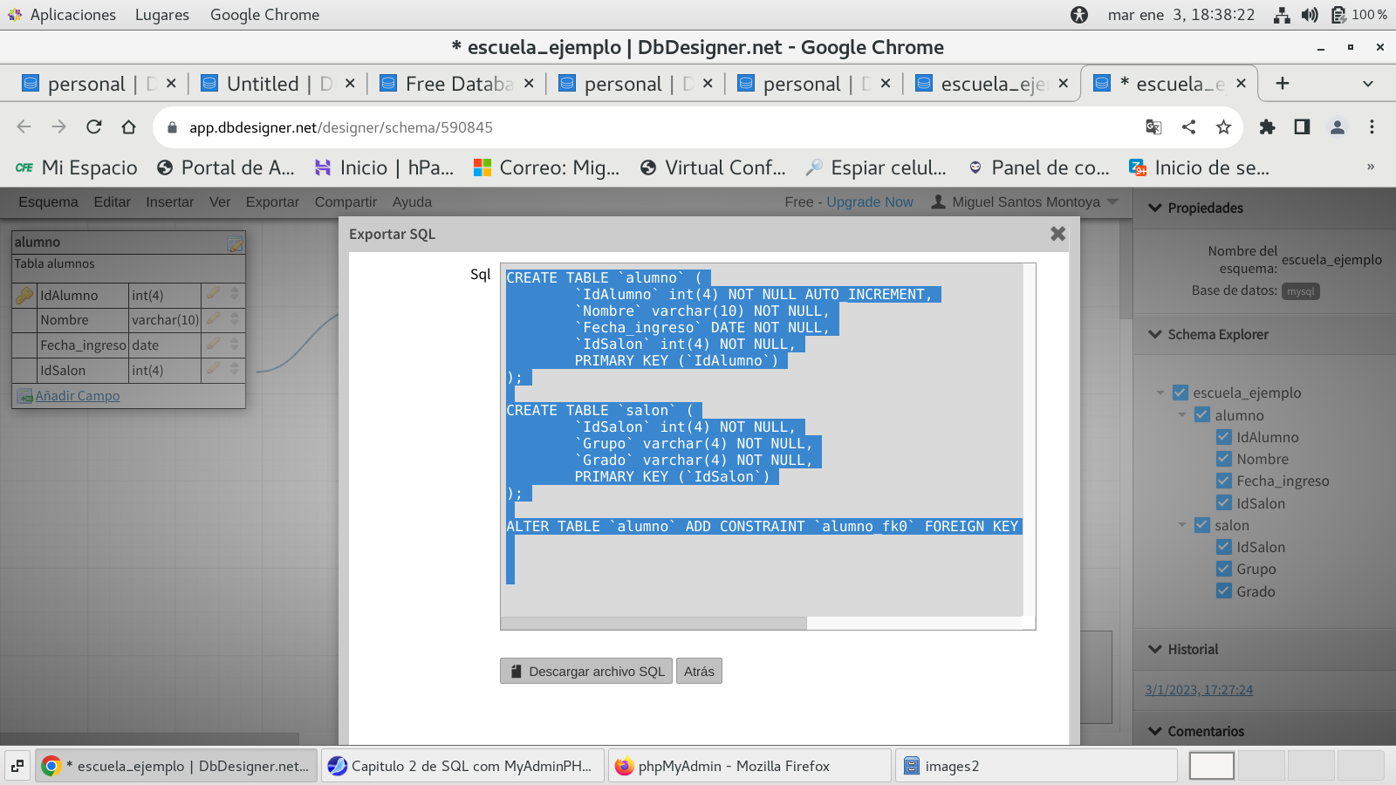Open the translate page icon
Screen dimensions: 1396x785
(1153, 127)
